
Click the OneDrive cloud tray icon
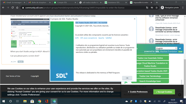click(127, 101)
